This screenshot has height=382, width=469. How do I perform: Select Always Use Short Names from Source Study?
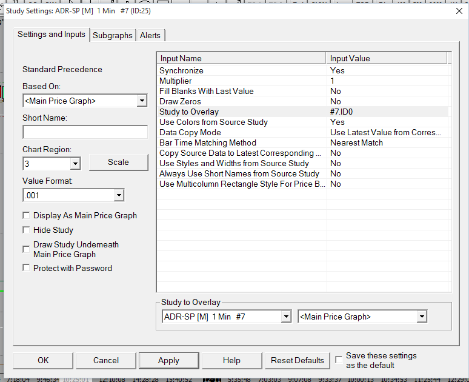click(x=302, y=173)
